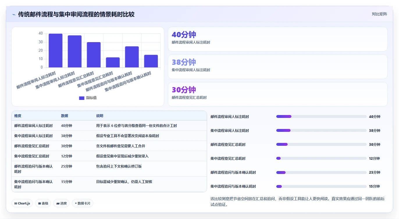Select the 进度 chip
Screen dimensions: 399x219
tap(61, 203)
